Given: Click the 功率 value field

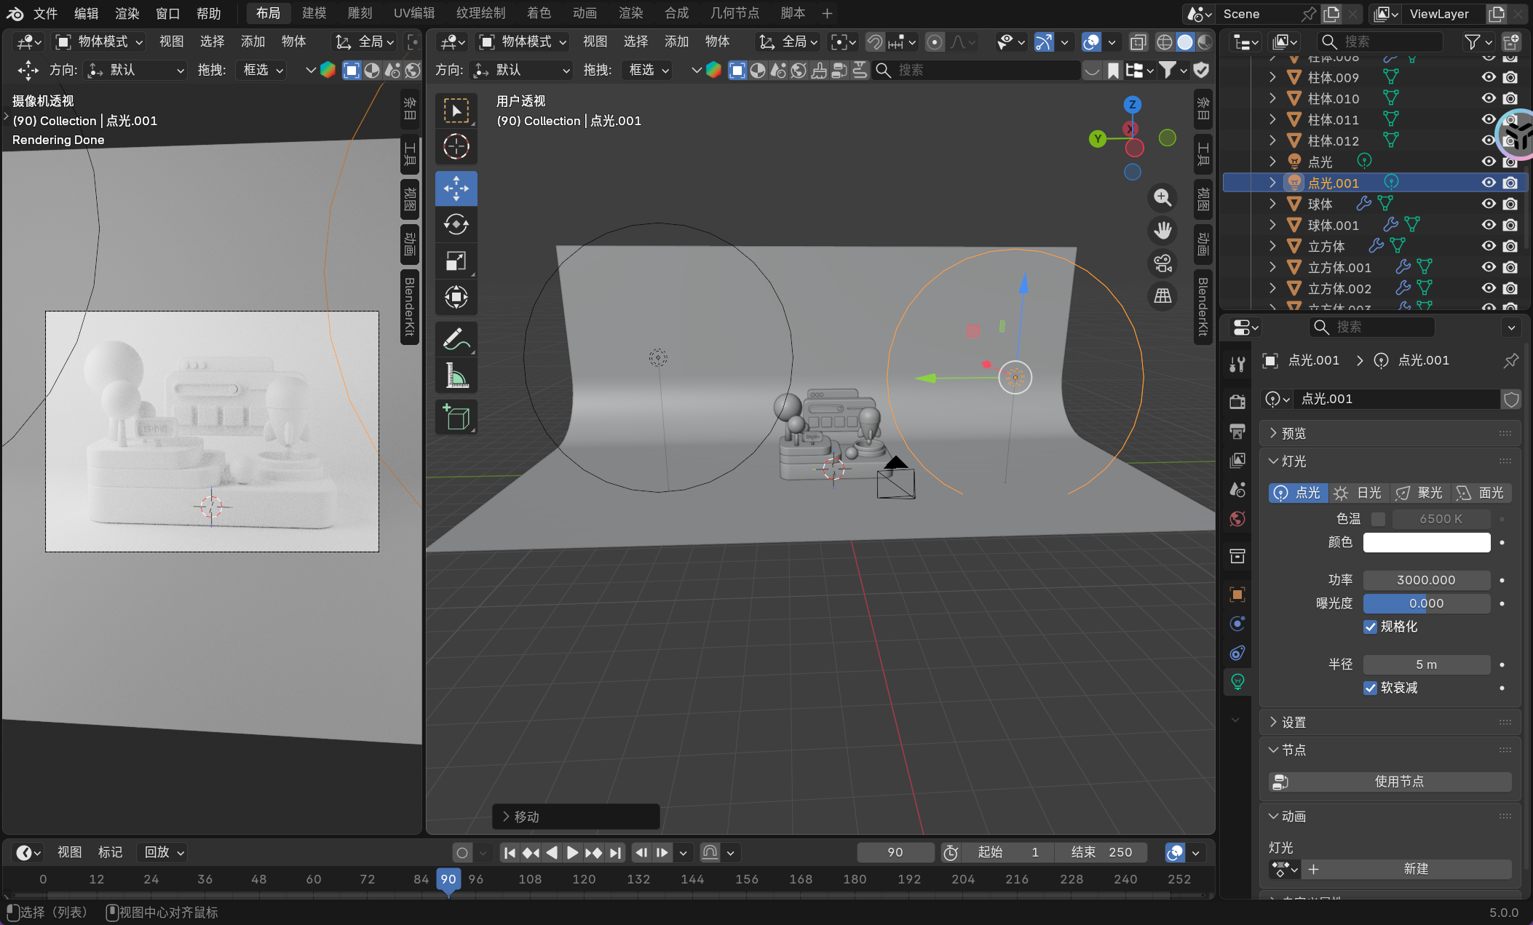Looking at the screenshot, I should pos(1426,580).
